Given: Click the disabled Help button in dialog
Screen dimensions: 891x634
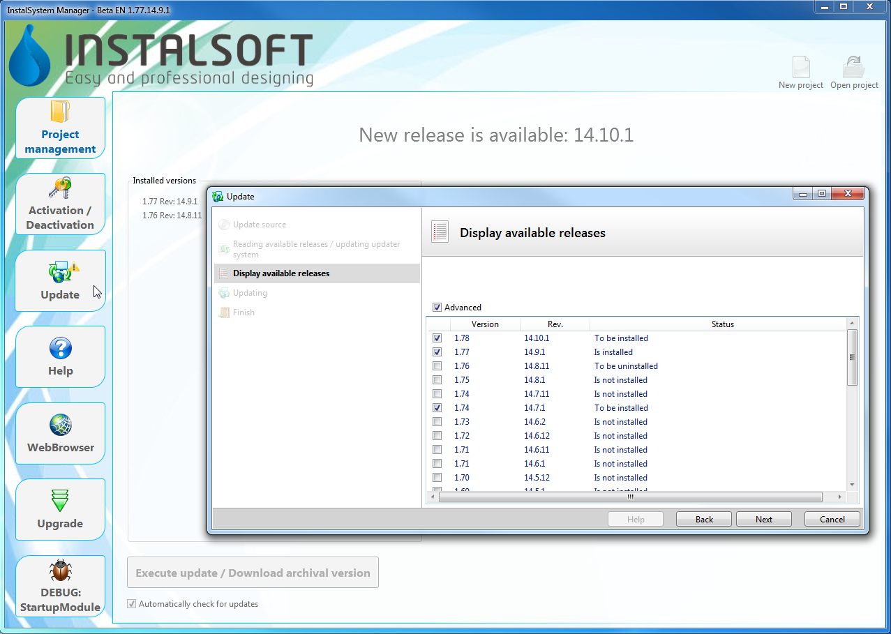Looking at the screenshot, I should tap(636, 519).
